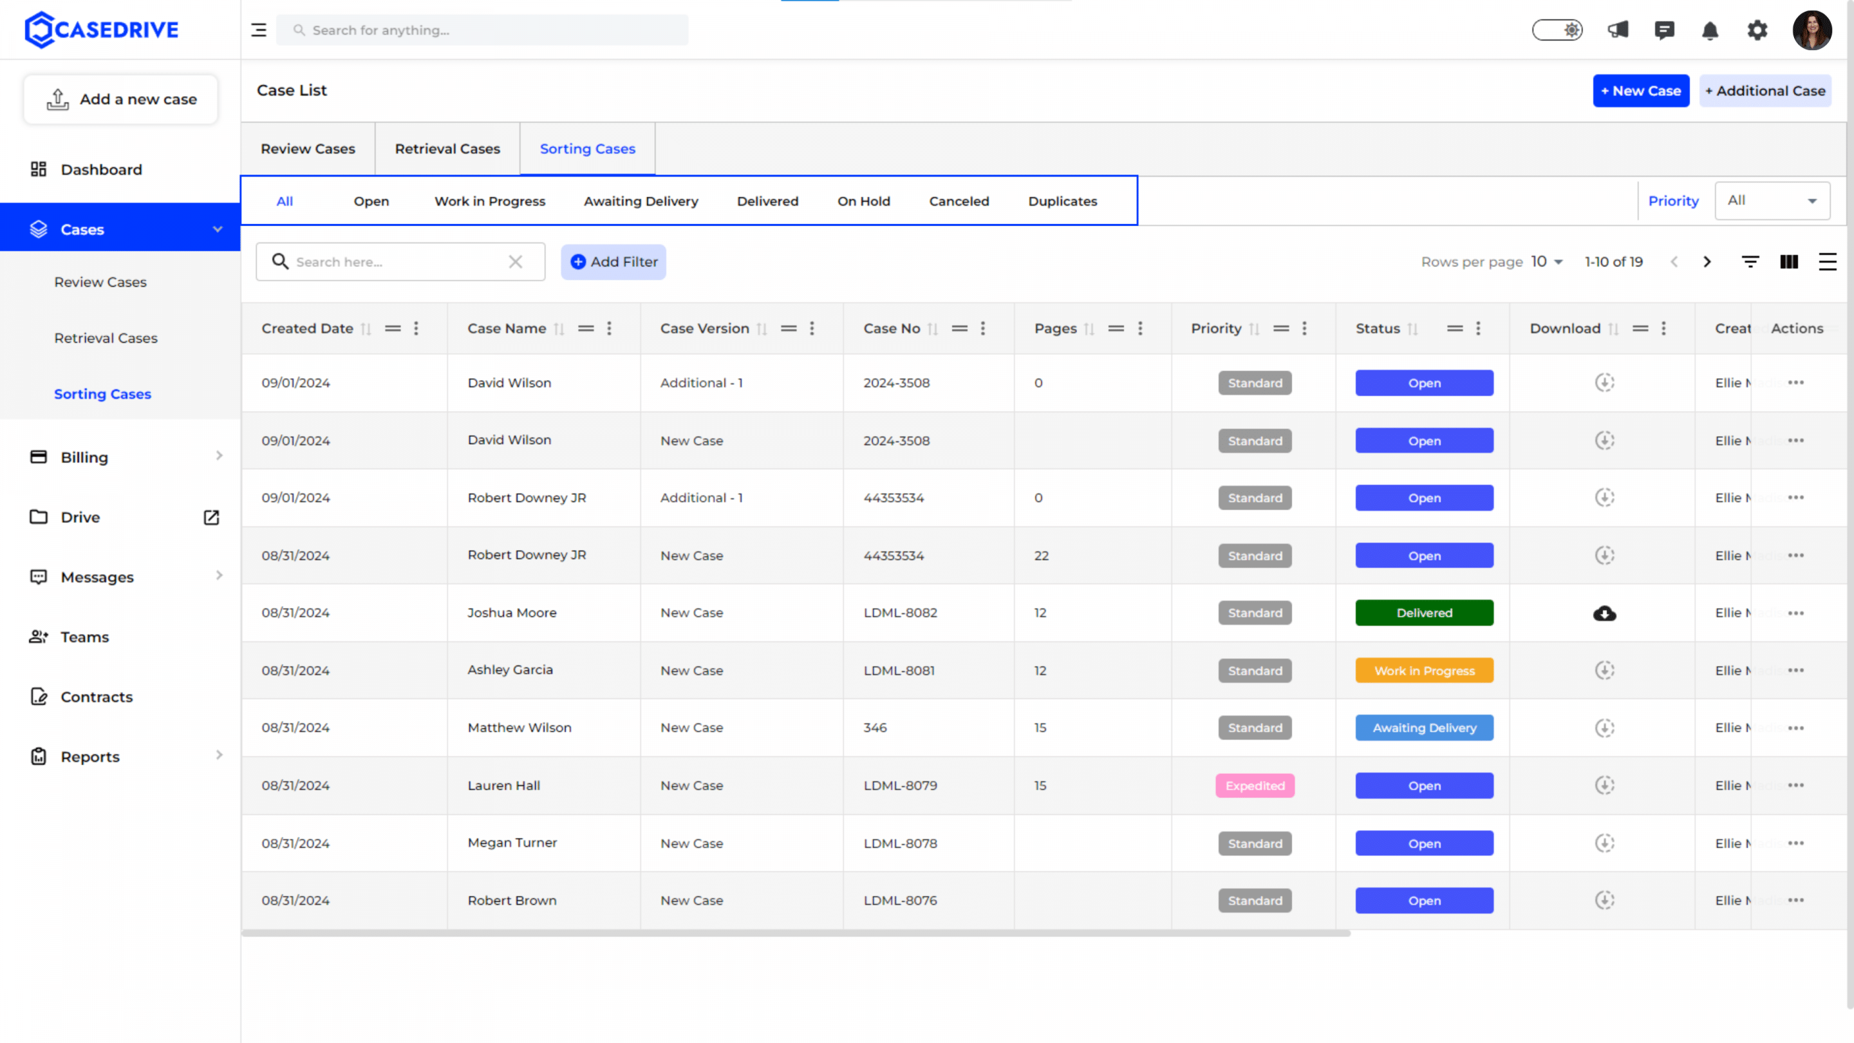
Task: Switch to Retrieval Cases tab
Action: [x=447, y=149]
